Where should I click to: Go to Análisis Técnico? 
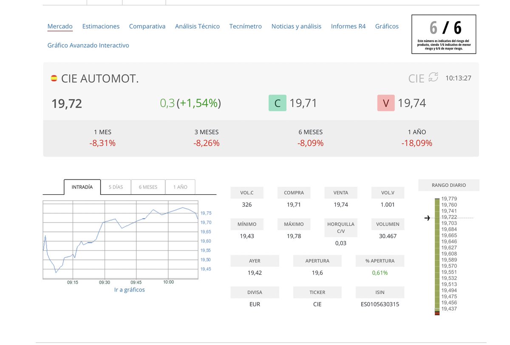(197, 26)
